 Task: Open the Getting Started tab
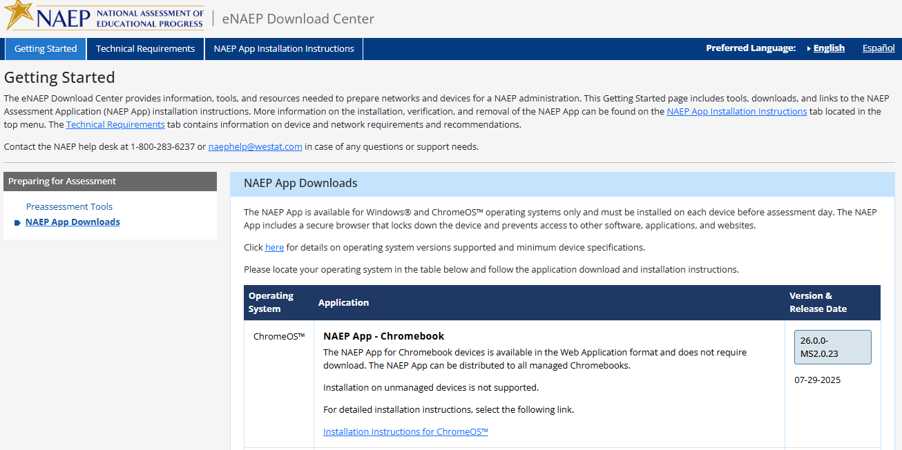[46, 49]
